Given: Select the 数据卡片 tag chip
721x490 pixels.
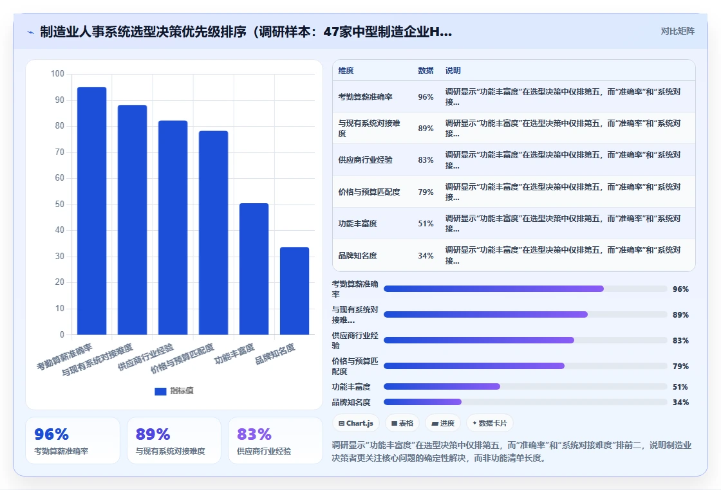Looking at the screenshot, I should click(x=490, y=423).
